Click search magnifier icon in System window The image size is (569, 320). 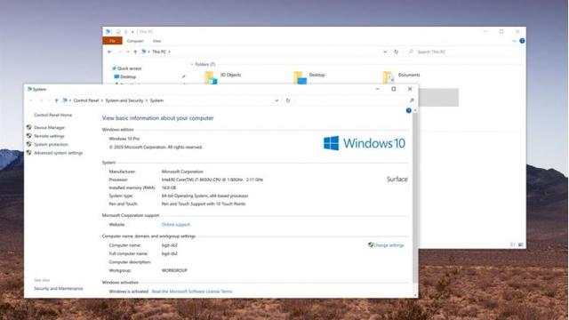(x=412, y=100)
